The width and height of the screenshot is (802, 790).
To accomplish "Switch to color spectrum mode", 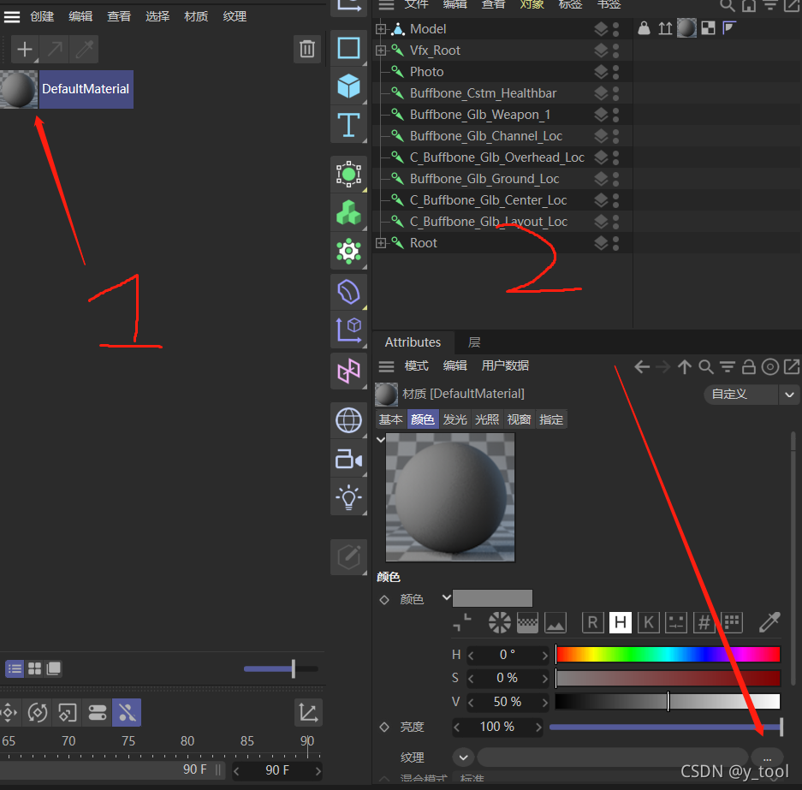I will pyautogui.click(x=527, y=622).
